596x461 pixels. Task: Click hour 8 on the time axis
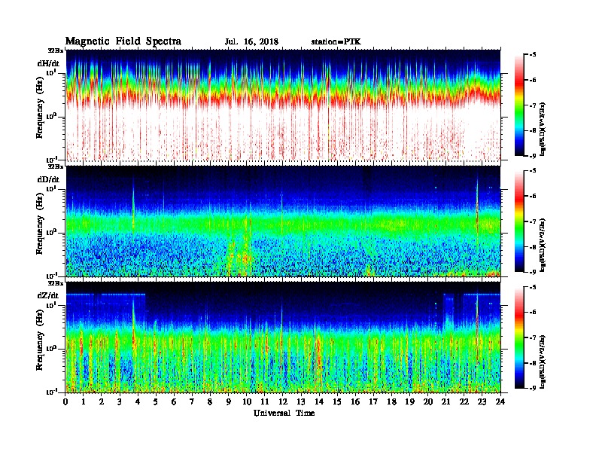[210, 401]
